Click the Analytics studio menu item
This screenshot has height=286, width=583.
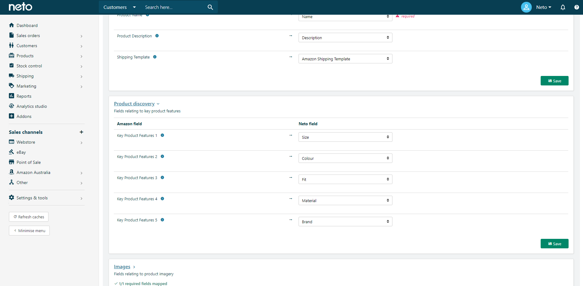point(32,106)
